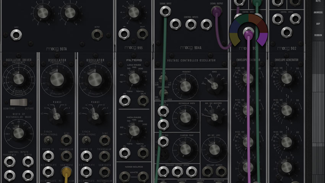325x183 pixels.
Task: Click the Aux Out Waveform selector
Action: (x=214, y=117)
